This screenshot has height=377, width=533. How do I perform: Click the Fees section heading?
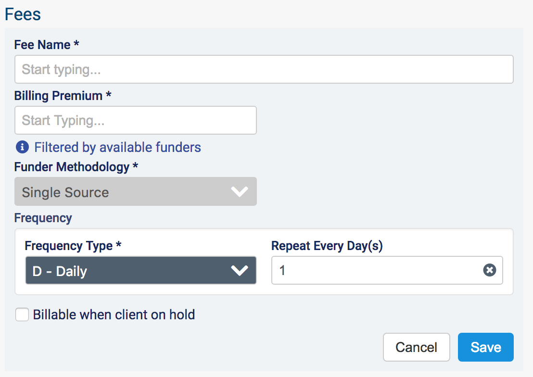point(23,14)
